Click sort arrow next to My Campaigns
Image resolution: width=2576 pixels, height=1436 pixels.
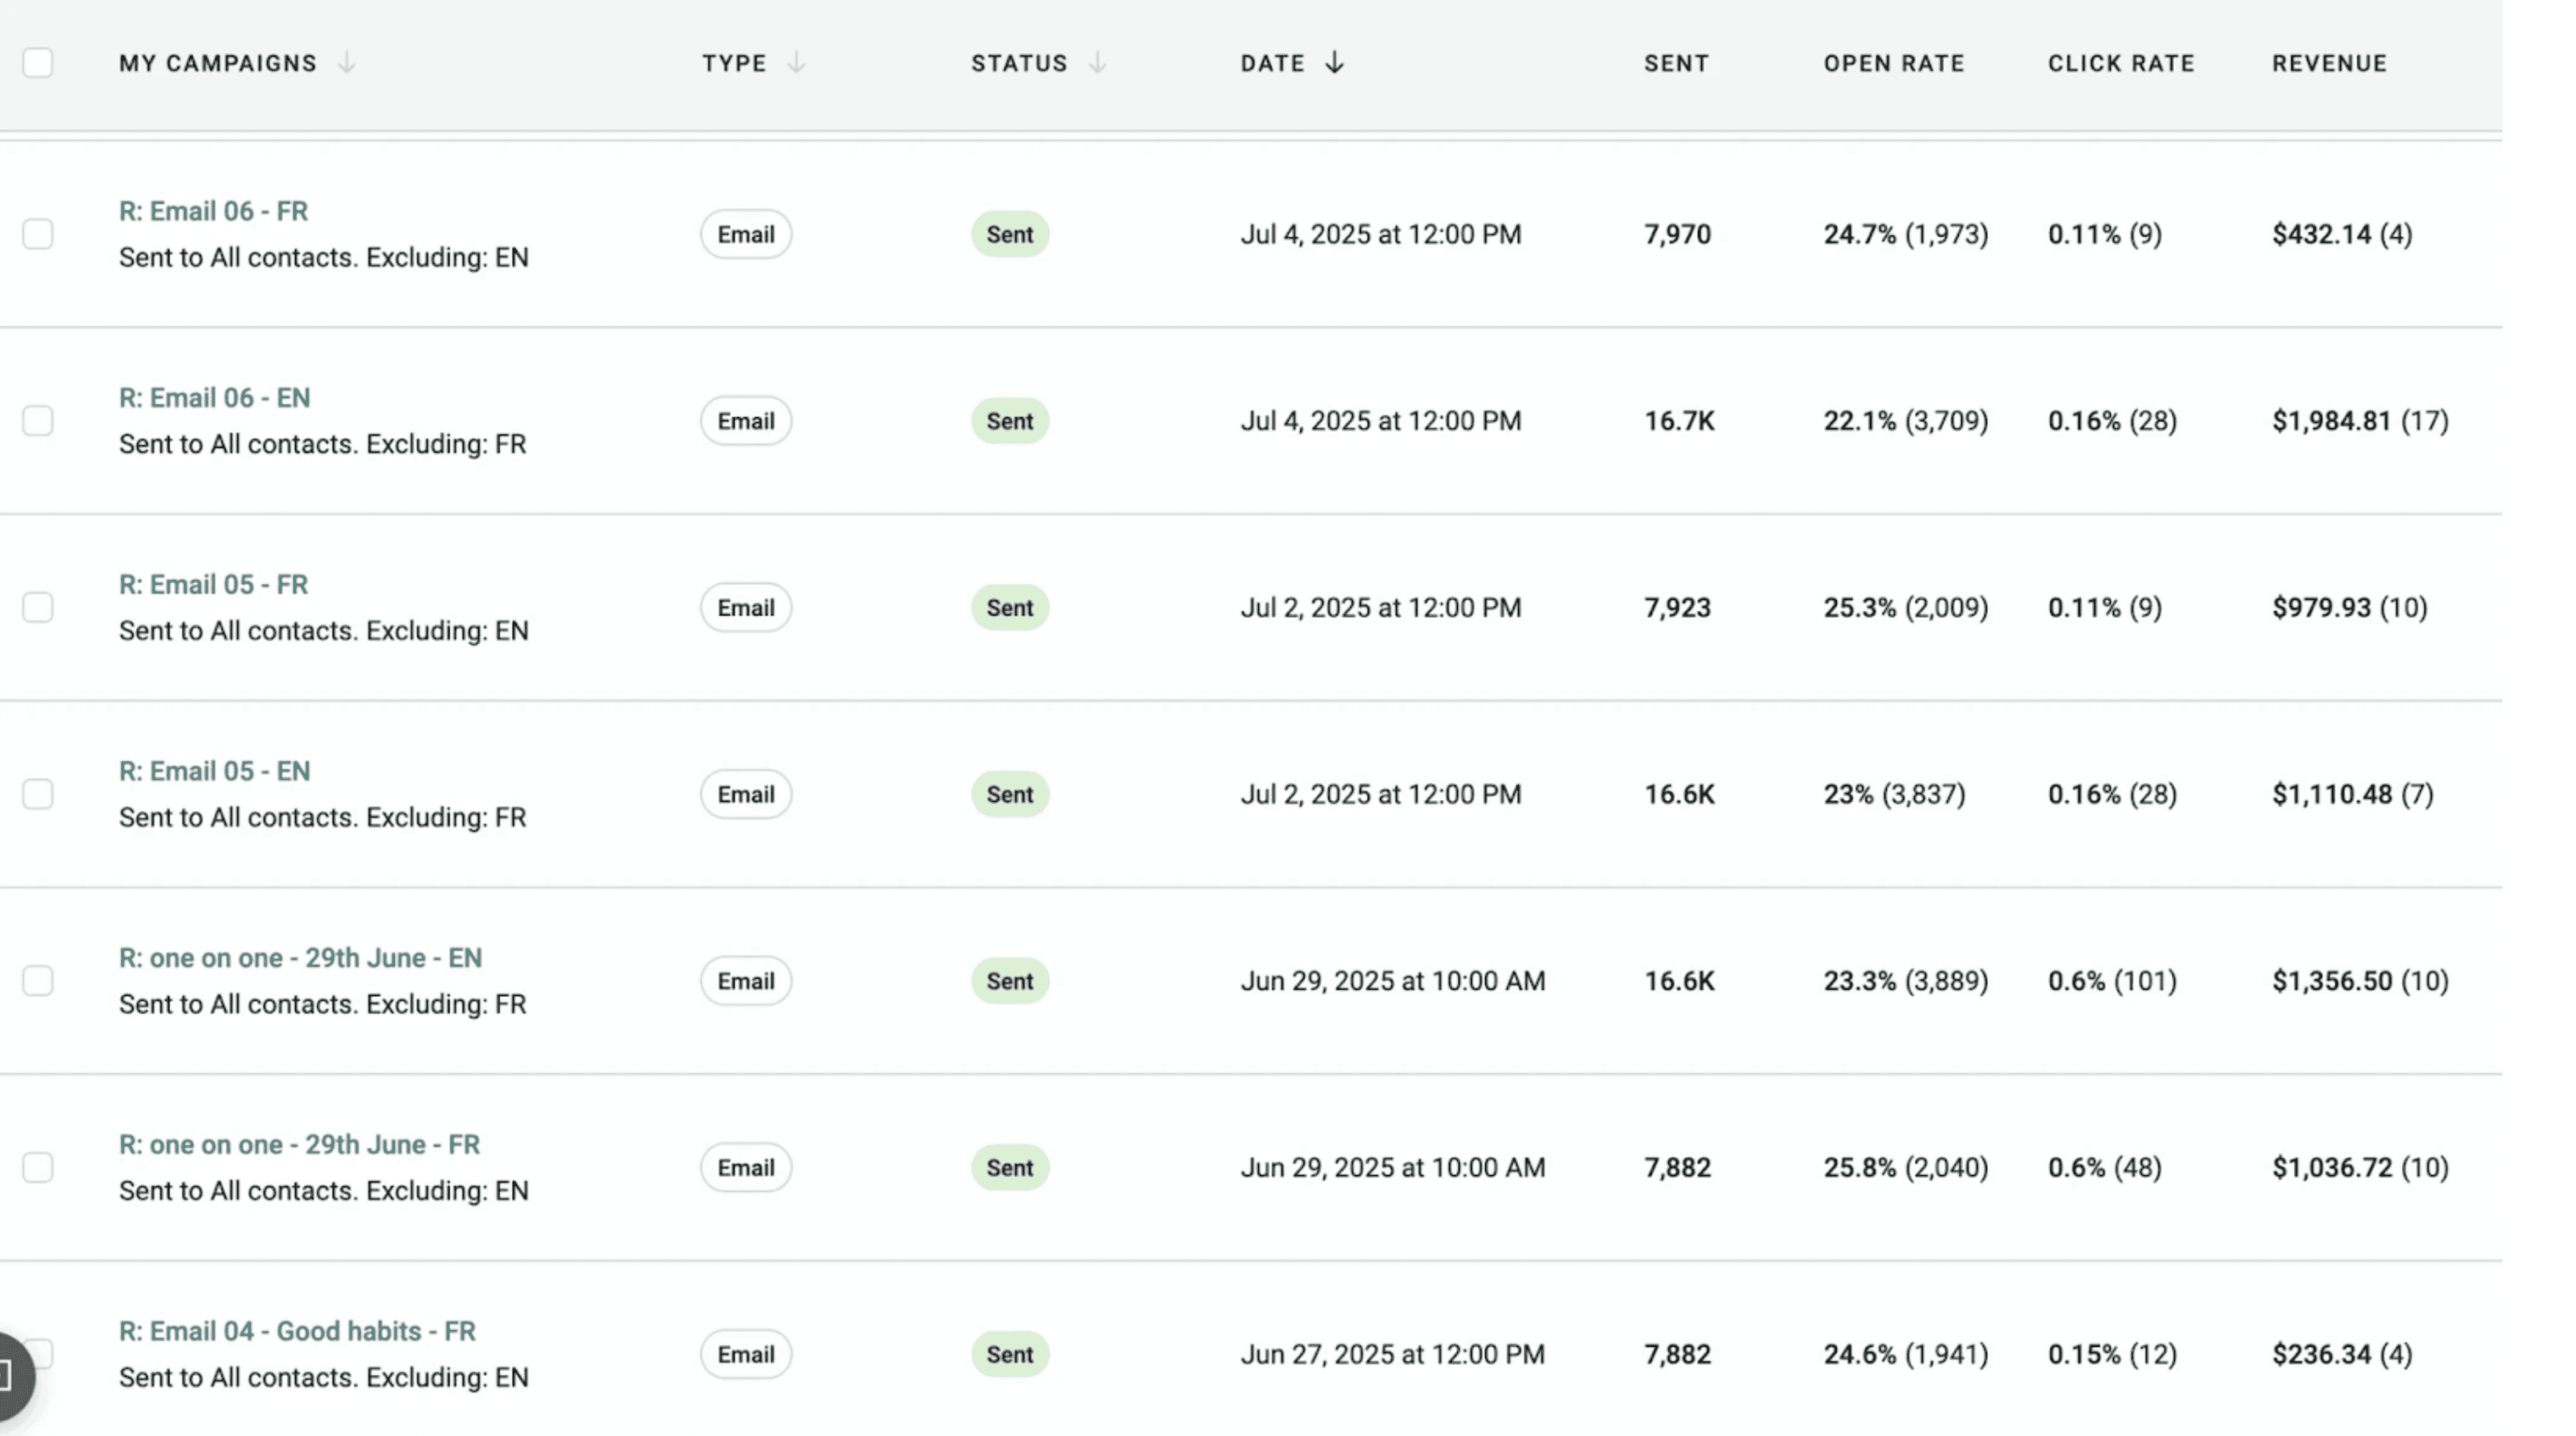(346, 63)
